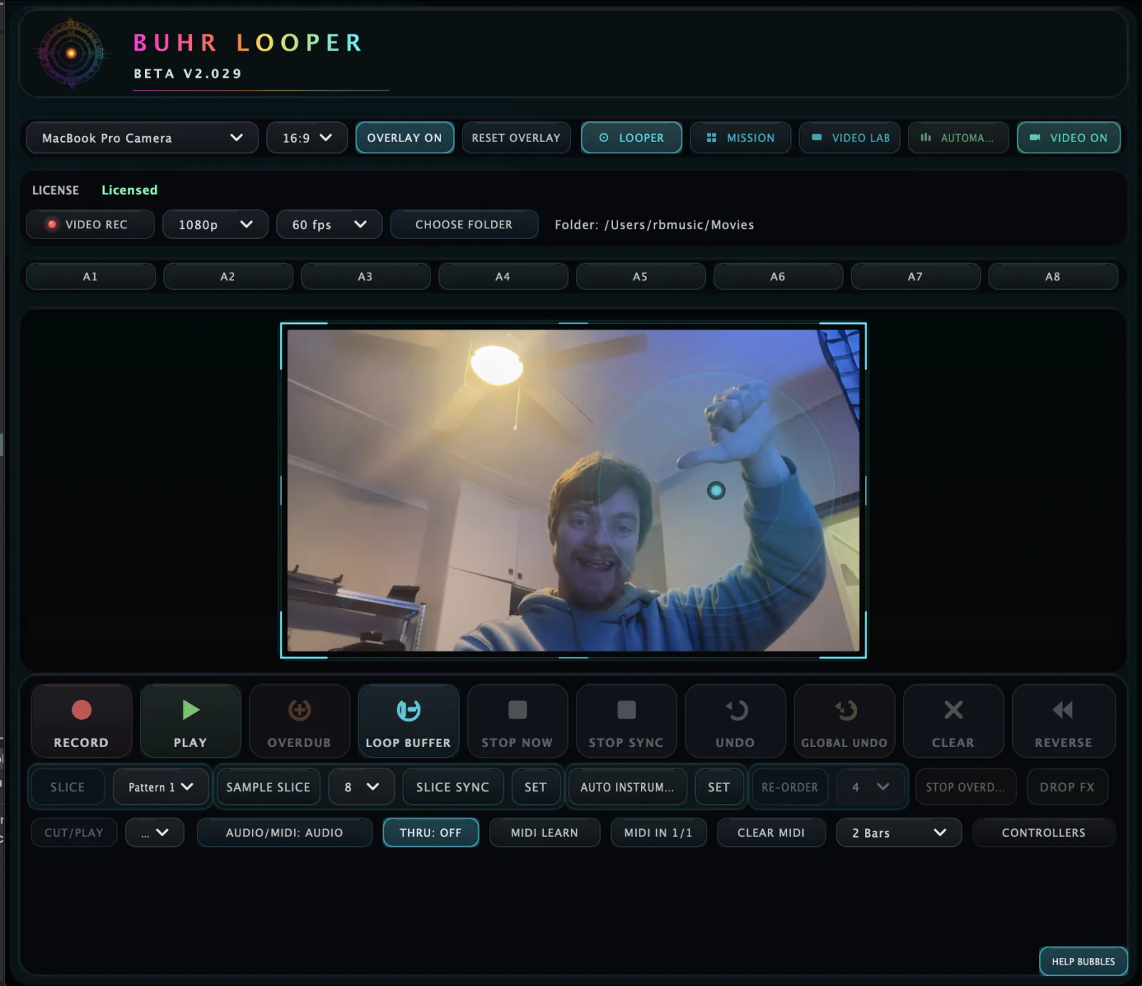Screen dimensions: 1142x986
Task: Open the Automa... tab
Action: (959, 138)
